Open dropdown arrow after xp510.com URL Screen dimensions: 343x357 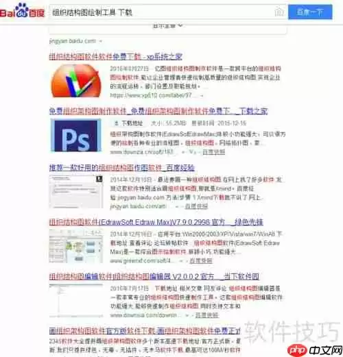click(202, 96)
